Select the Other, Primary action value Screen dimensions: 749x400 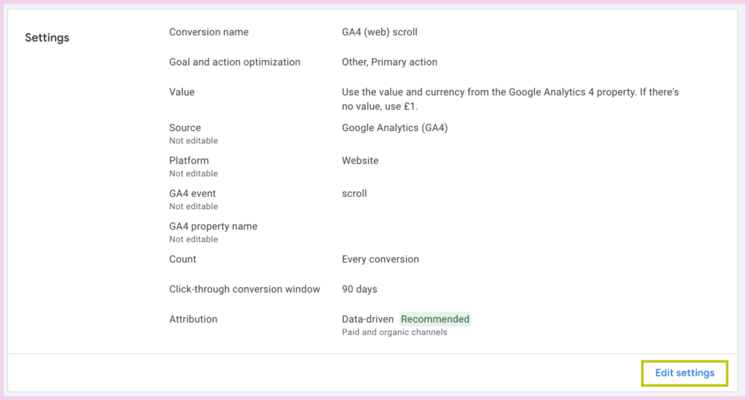pyautogui.click(x=389, y=62)
